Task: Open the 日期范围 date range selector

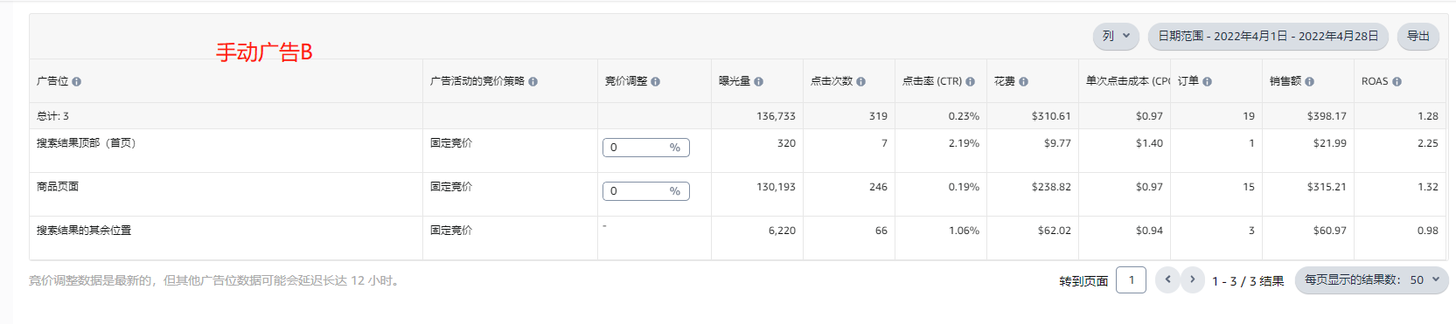Action: (x=1268, y=36)
